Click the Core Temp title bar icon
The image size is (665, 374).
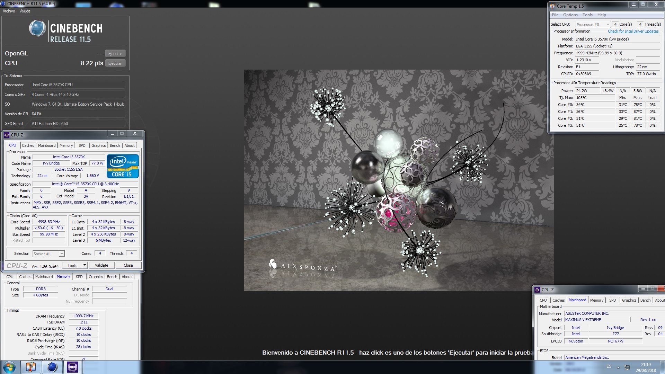coord(552,6)
